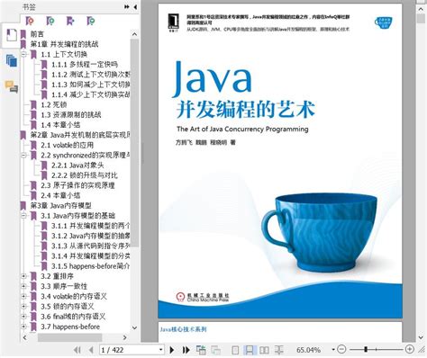
Task: Collapse the bookmarks panel with left arrow
Action: click(x=135, y=6)
